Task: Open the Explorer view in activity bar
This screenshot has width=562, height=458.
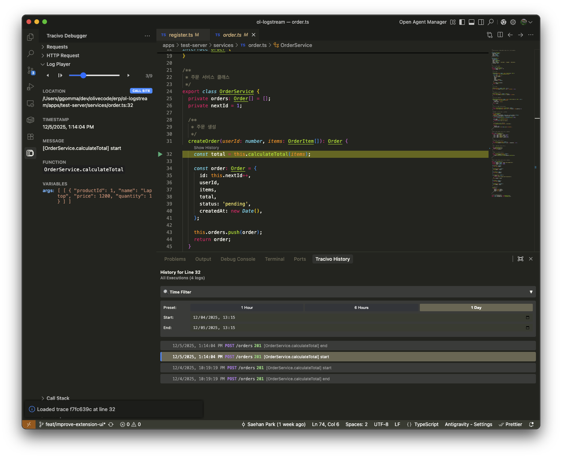Action: tap(30, 37)
